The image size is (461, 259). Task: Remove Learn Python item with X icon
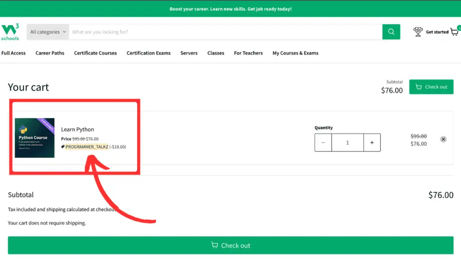click(443, 139)
